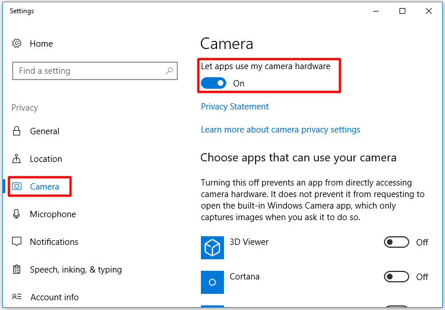Enable camera access for Cortana
The height and width of the screenshot is (310, 445).
(397, 277)
